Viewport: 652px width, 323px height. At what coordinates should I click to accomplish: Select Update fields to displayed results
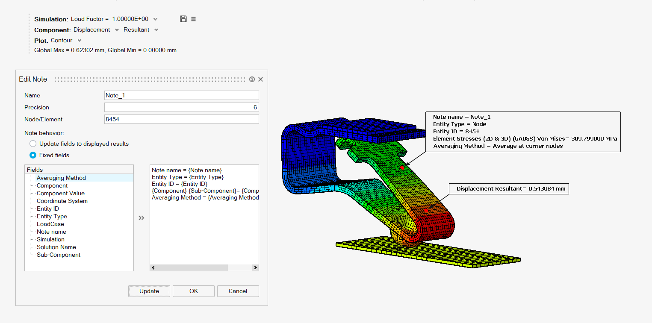[x=33, y=144]
